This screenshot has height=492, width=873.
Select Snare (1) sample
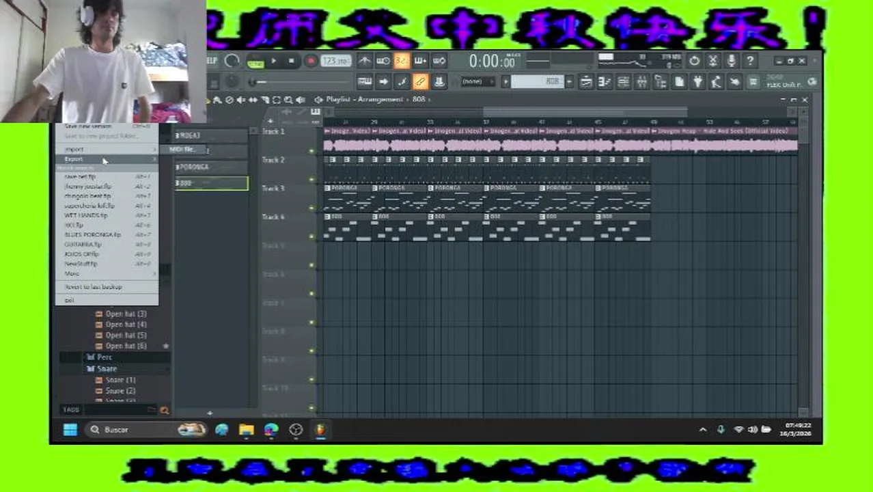click(x=120, y=380)
